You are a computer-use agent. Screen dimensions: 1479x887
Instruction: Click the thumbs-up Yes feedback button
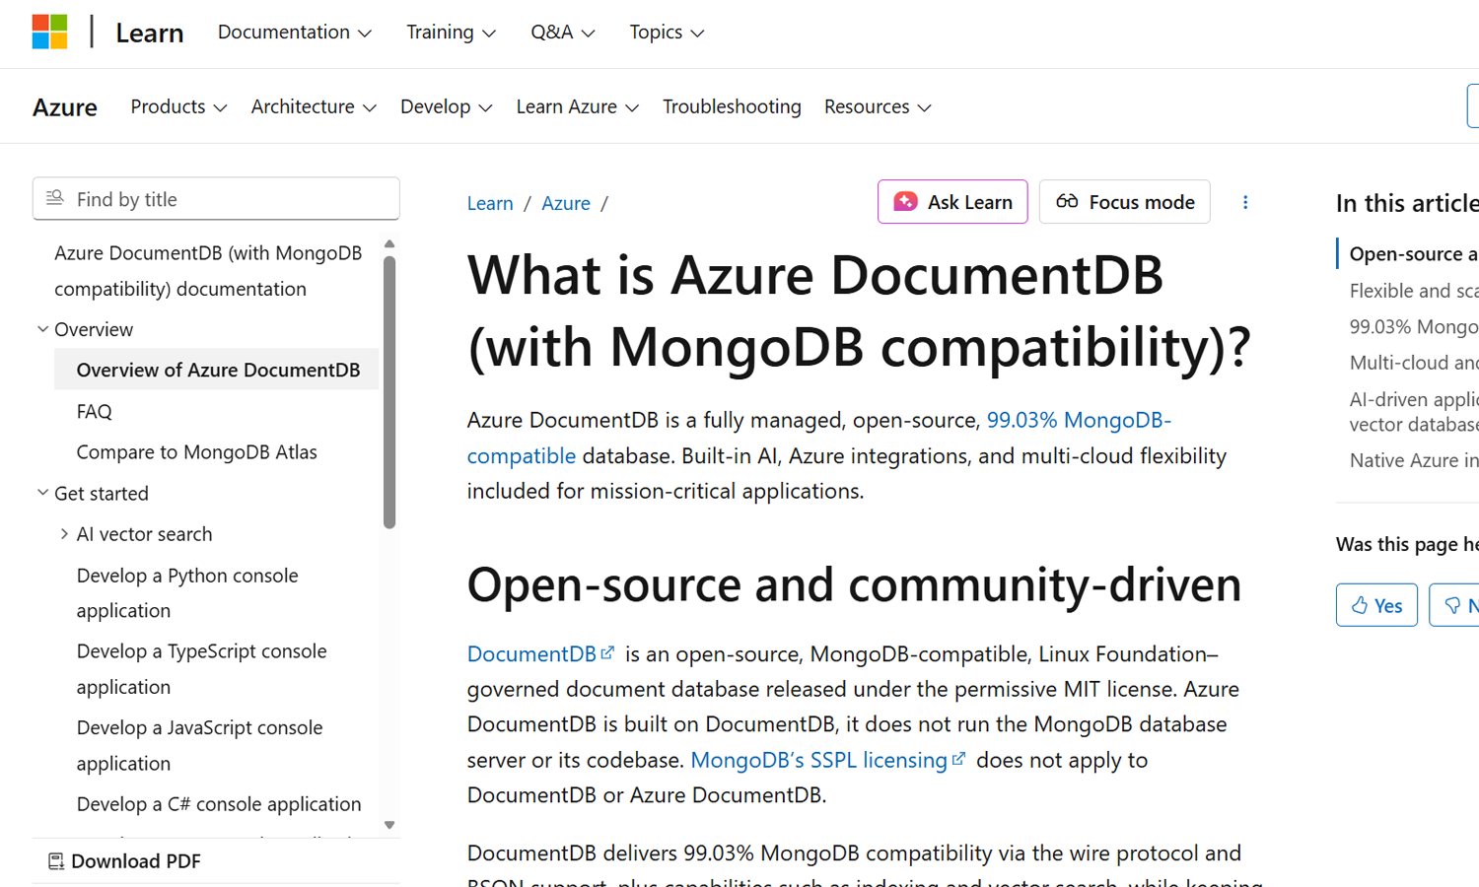pyautogui.click(x=1376, y=605)
